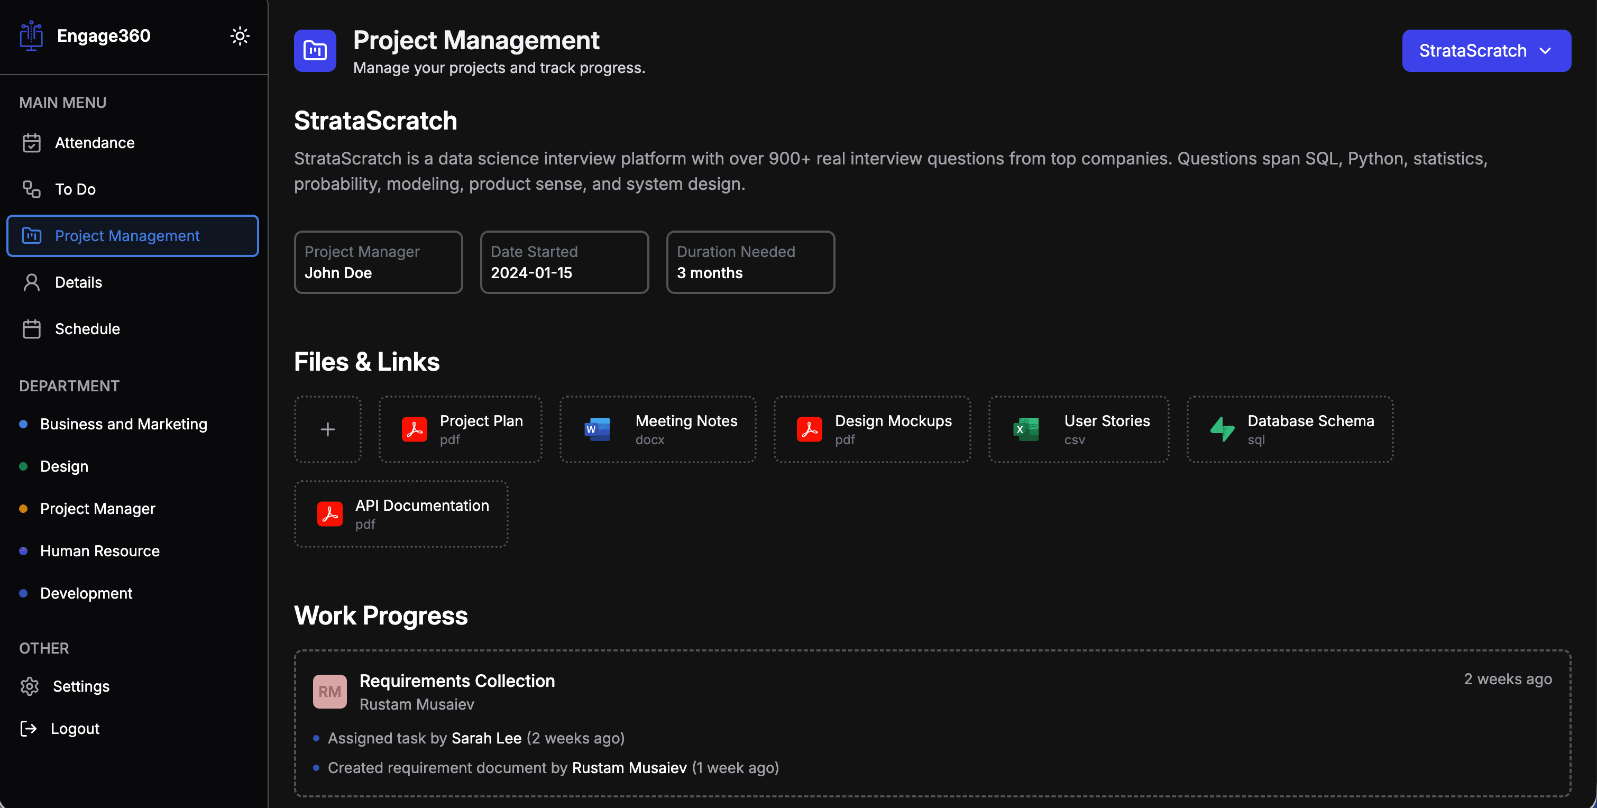Image resolution: width=1597 pixels, height=808 pixels.
Task: Click the blue dot beside Business and Marketing
Action: [24, 424]
